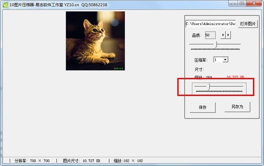
Task: Click the 另存为 button
Action: click(237, 107)
